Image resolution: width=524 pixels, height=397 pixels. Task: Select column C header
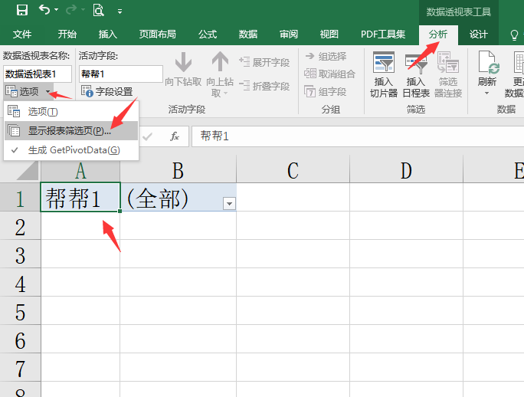click(x=293, y=171)
